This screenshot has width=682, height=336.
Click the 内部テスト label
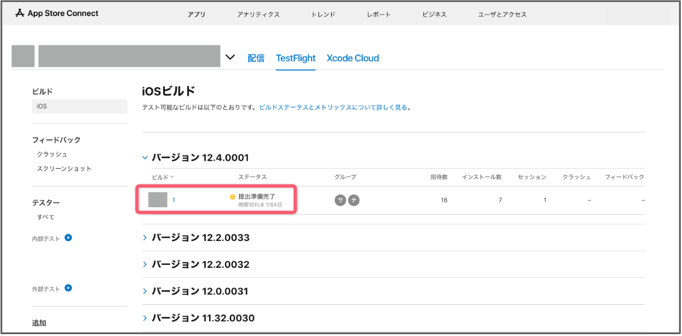coord(45,239)
